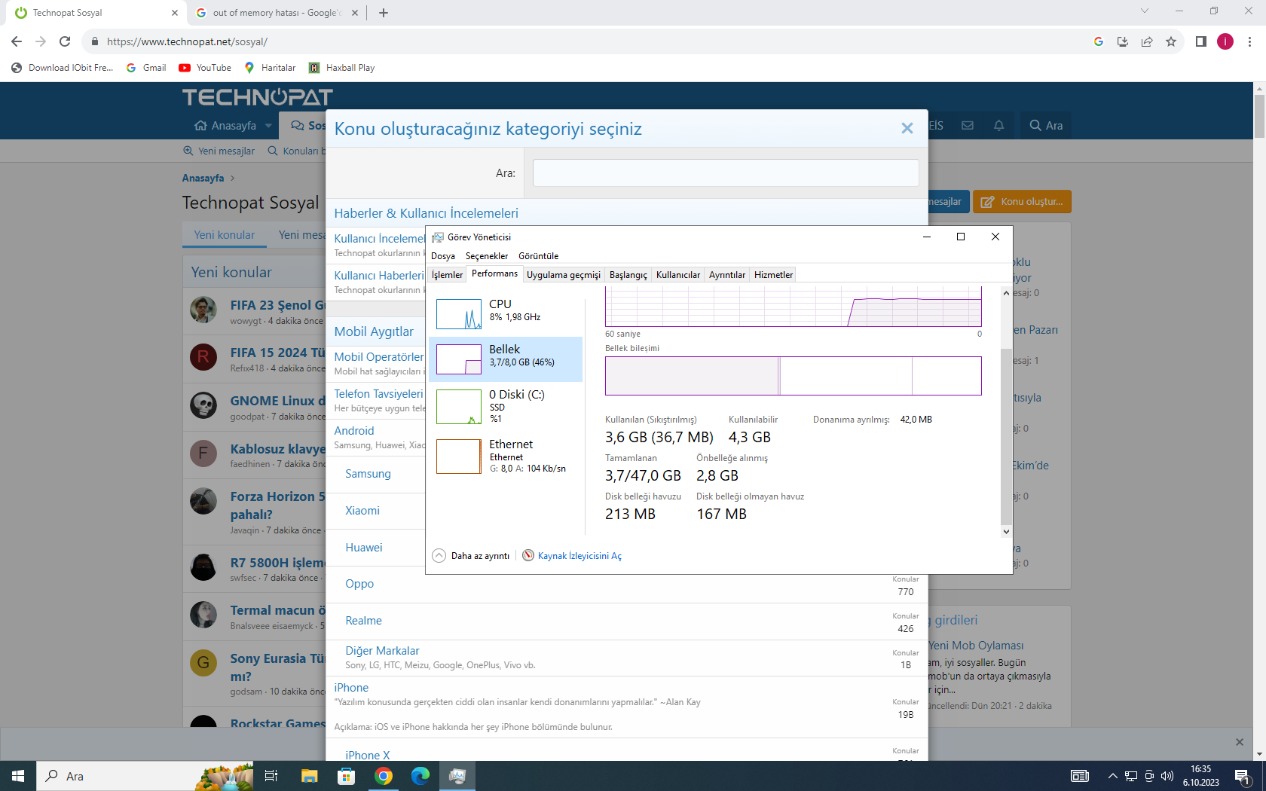This screenshot has height=791, width=1266.
Task: Click the address bar URL
Action: [187, 42]
